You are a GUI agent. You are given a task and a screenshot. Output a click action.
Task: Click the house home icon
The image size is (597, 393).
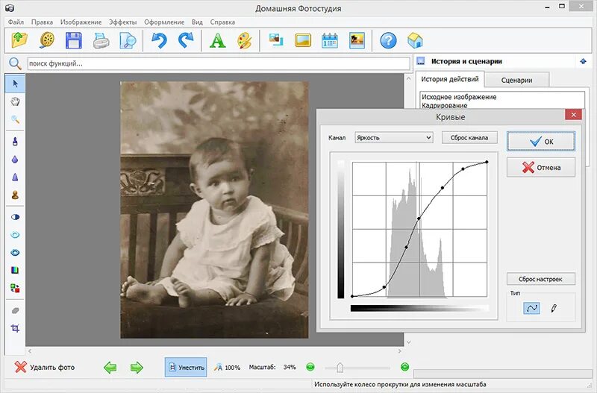click(415, 40)
